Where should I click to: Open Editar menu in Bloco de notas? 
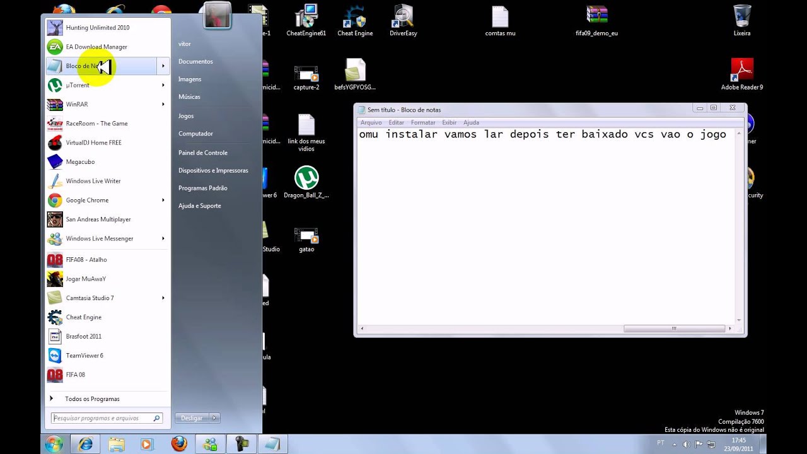[x=396, y=122]
